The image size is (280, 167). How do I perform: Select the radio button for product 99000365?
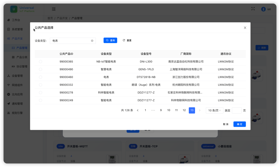click(x=40, y=62)
